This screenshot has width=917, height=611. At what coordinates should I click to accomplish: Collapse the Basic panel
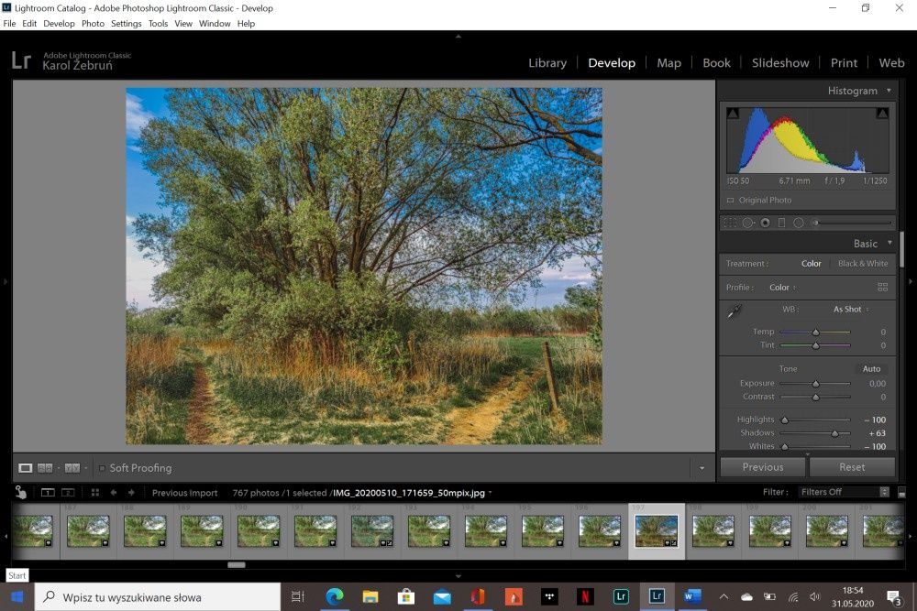(x=889, y=243)
